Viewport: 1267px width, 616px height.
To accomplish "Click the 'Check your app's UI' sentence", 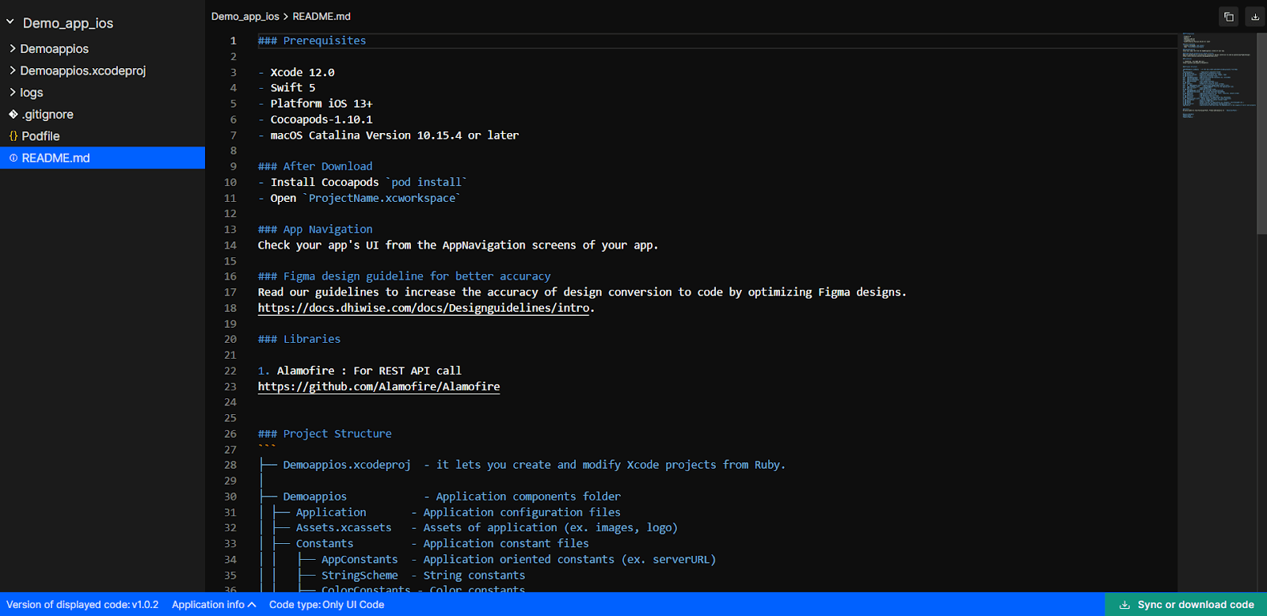I will [458, 245].
